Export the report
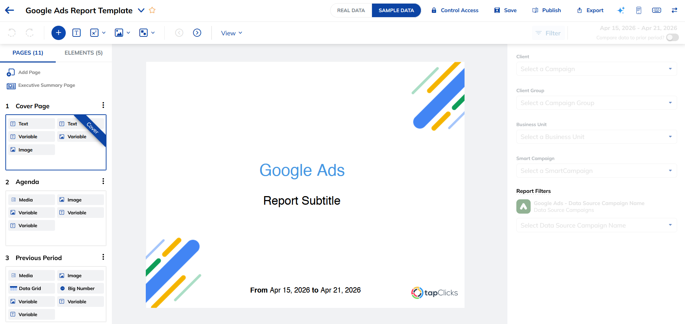Screen dimensions: 685x324 (590, 10)
